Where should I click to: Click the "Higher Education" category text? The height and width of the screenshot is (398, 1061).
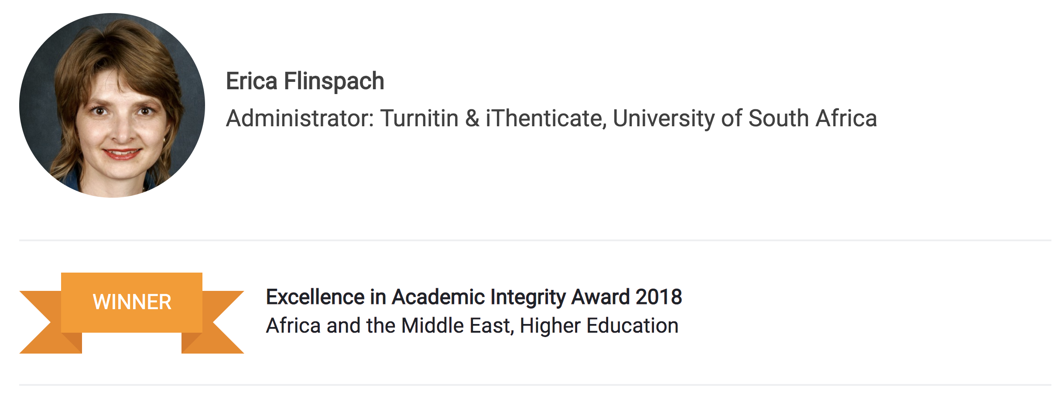pyautogui.click(x=599, y=326)
